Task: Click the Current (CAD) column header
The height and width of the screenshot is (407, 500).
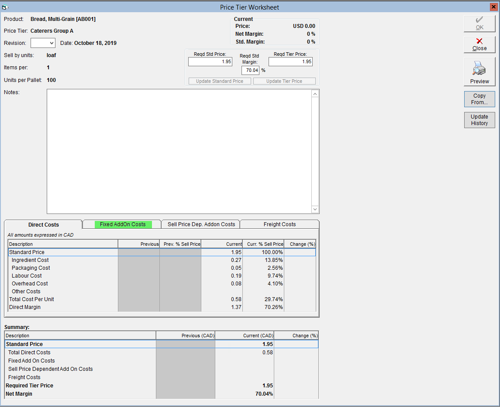Action: (245, 336)
